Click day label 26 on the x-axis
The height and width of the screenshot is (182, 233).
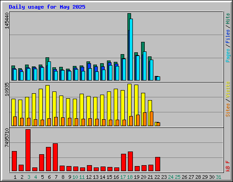point(184,177)
